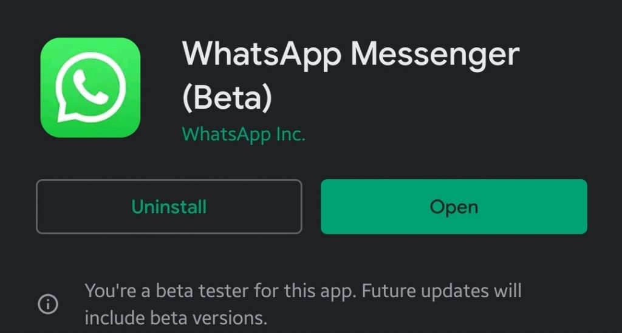The height and width of the screenshot is (333, 622).
Task: Click the word Messenger in the title
Action: pos(435,55)
